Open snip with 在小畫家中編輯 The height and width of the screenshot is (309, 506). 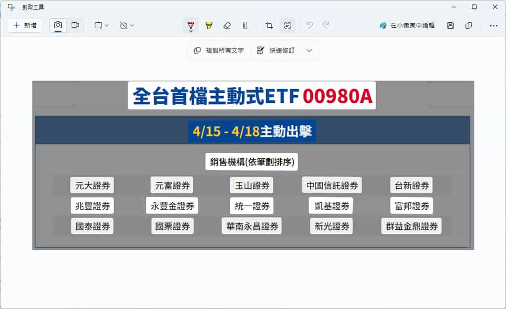click(x=407, y=25)
